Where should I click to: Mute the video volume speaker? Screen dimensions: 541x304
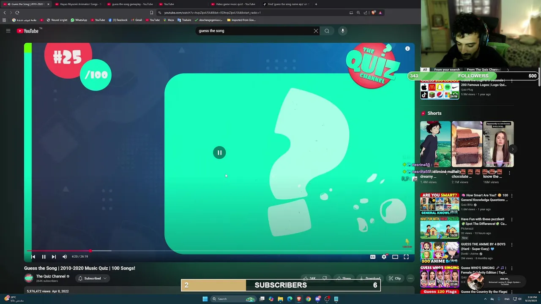(x=65, y=257)
